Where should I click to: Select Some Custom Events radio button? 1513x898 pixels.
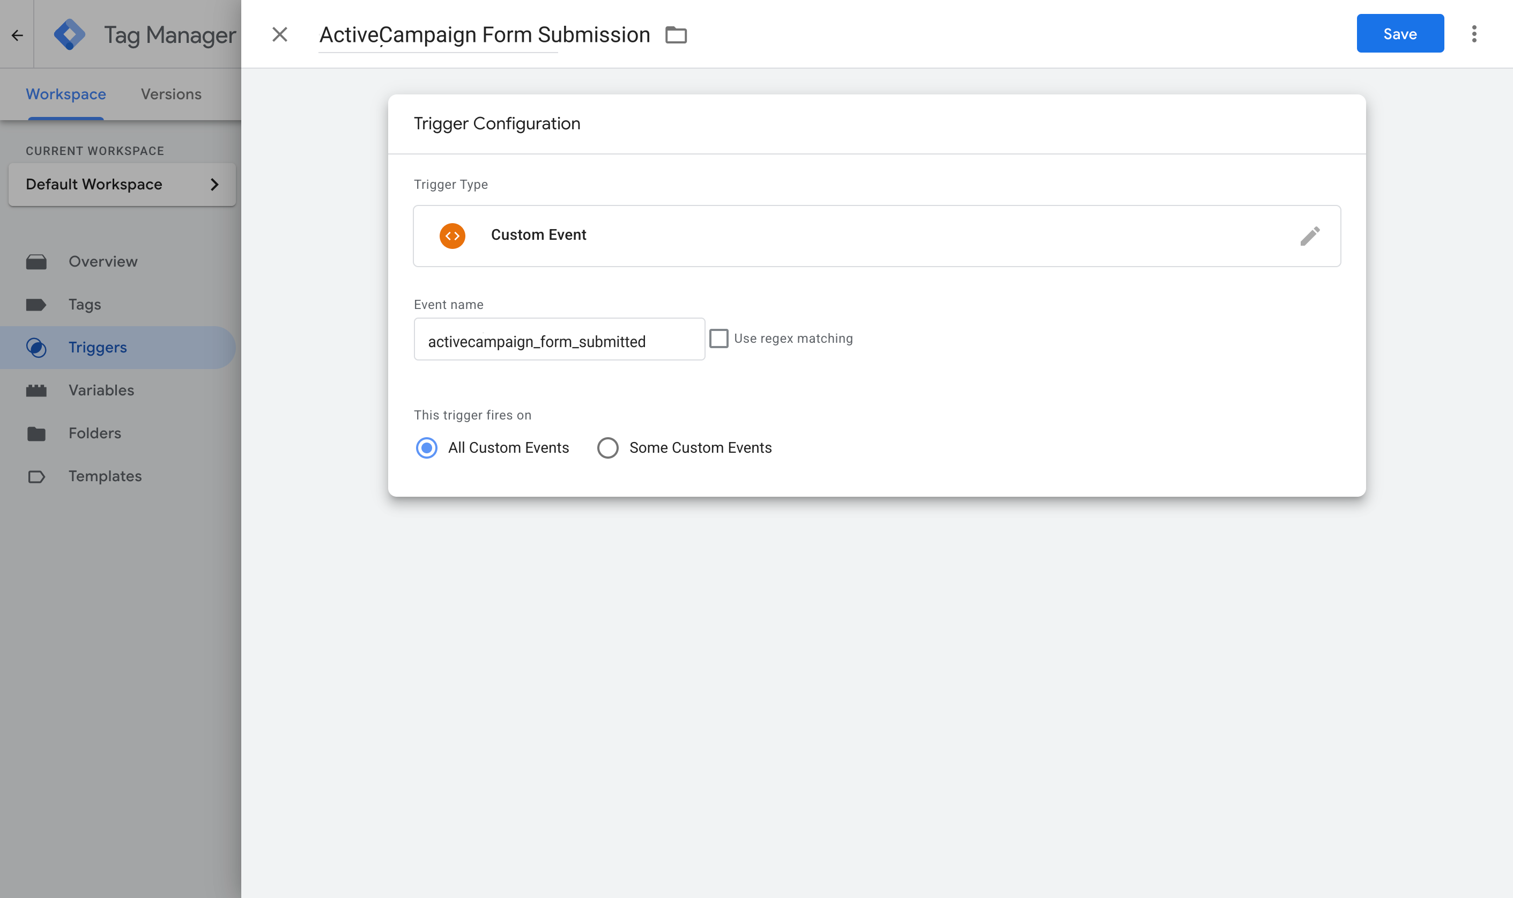pos(608,448)
